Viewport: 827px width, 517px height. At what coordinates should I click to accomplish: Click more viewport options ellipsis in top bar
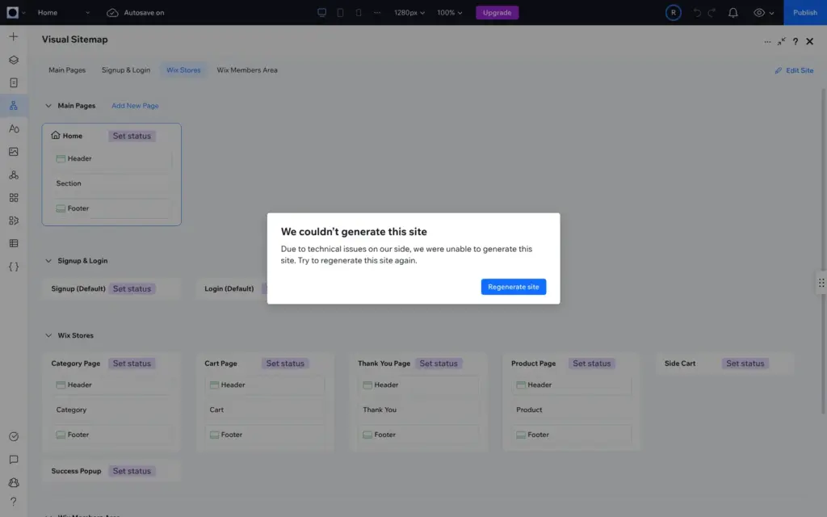[x=377, y=13]
